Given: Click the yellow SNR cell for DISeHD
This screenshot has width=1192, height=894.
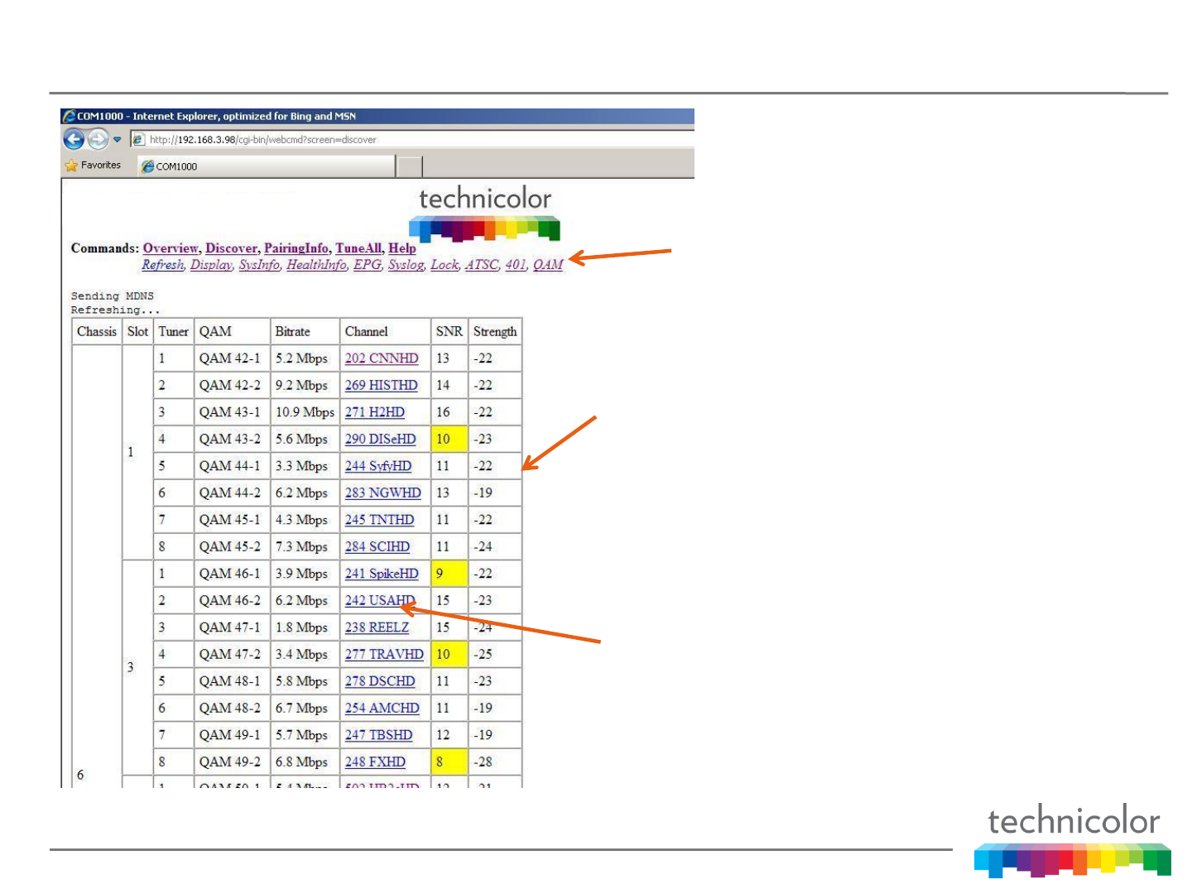Looking at the screenshot, I should tap(449, 439).
